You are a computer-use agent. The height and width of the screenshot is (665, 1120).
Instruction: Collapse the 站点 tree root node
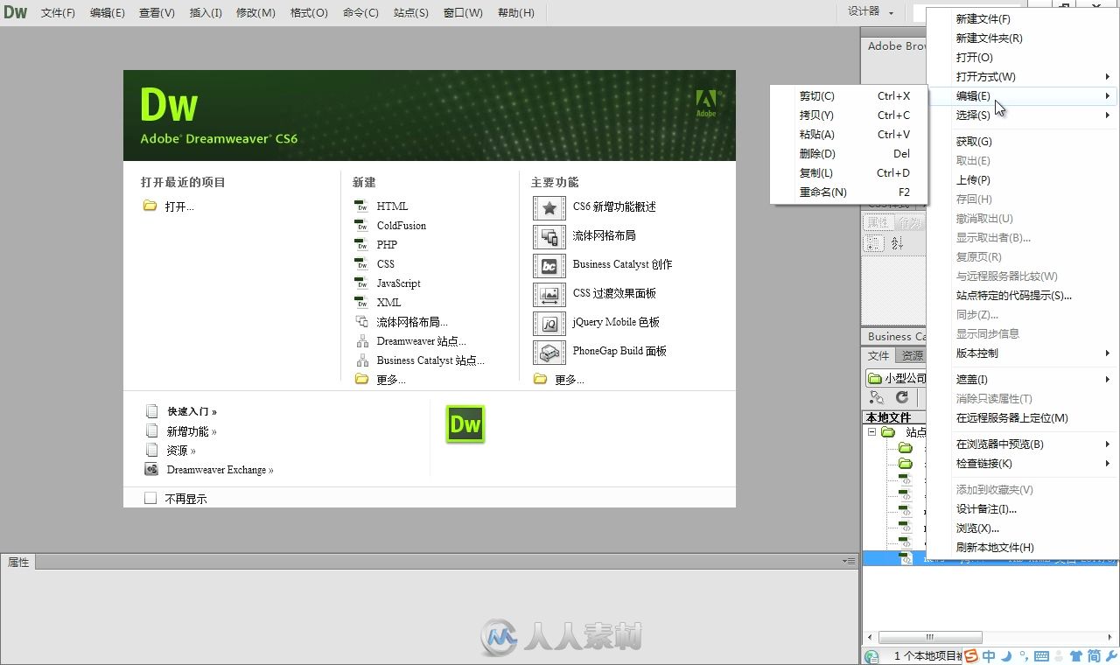click(871, 432)
